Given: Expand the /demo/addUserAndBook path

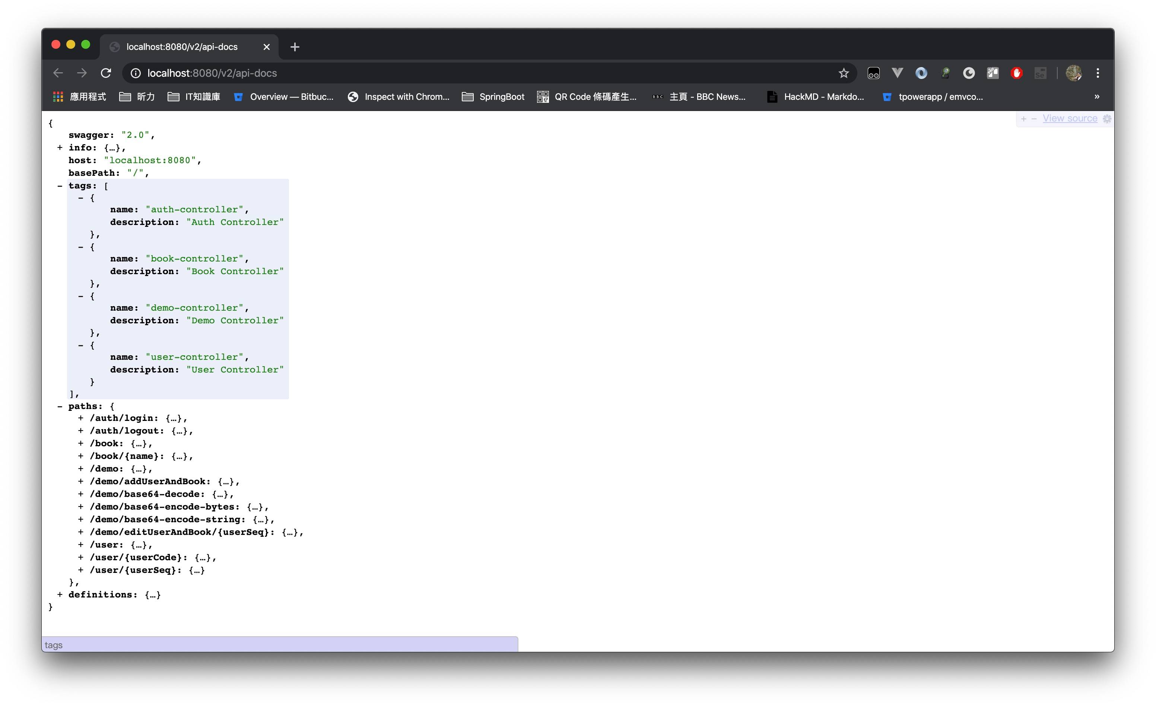Looking at the screenshot, I should [81, 481].
